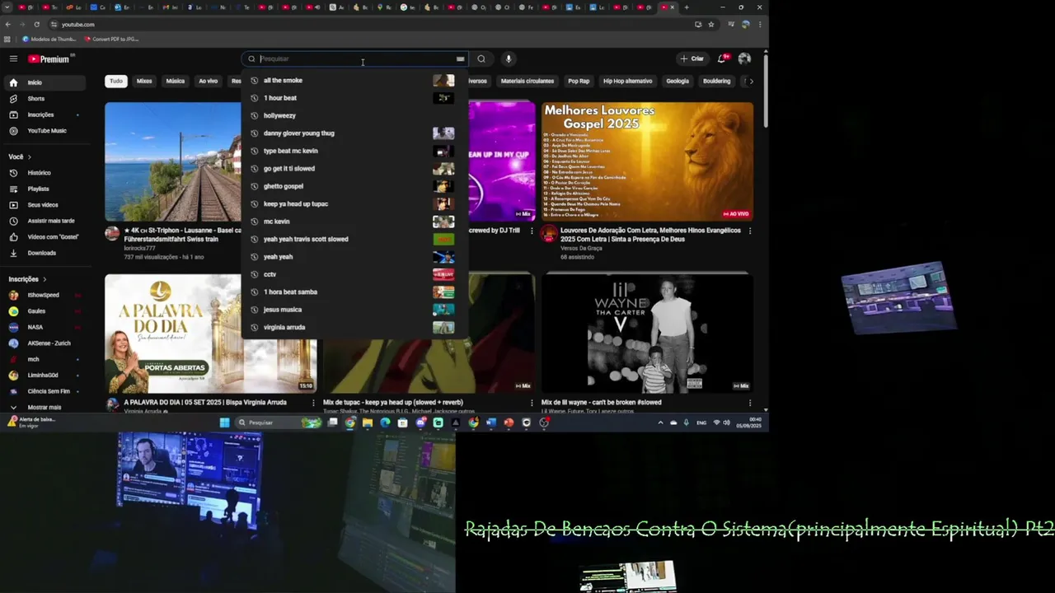Open the Windows Start menu
1055x593 pixels.
[x=224, y=423]
